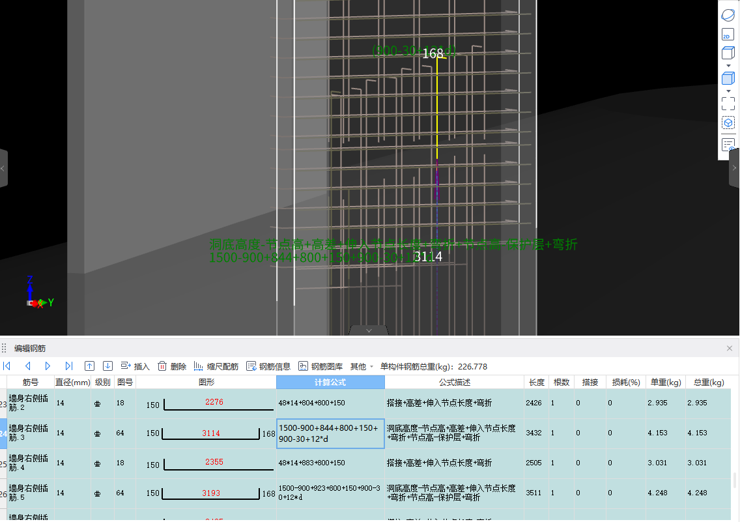Click the dashed-box cube selection icon

click(728, 123)
